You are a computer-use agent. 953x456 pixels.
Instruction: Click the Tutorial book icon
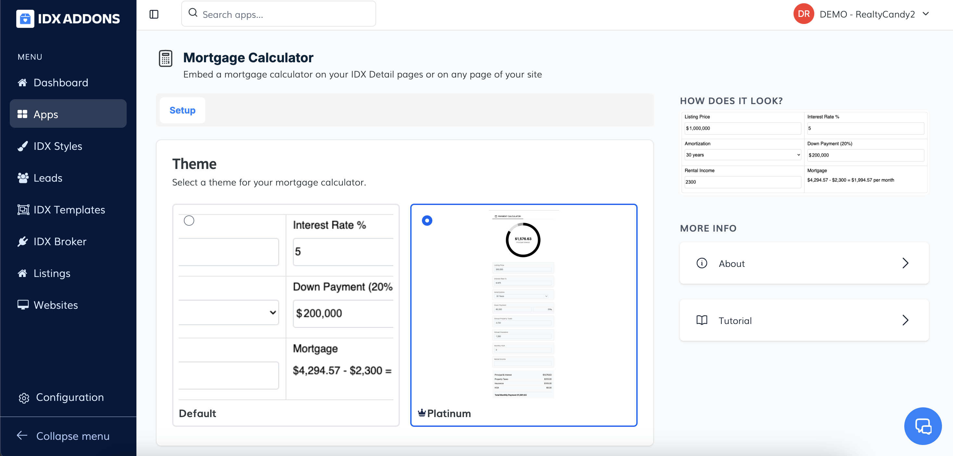(701, 320)
